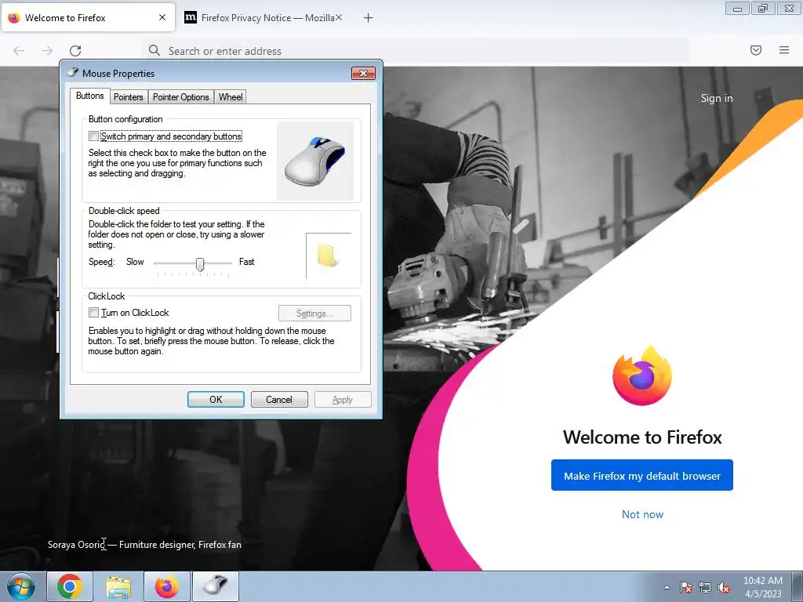This screenshot has width=803, height=602.
Task: Enable Switch primary and secondary buttons
Action: pos(94,136)
